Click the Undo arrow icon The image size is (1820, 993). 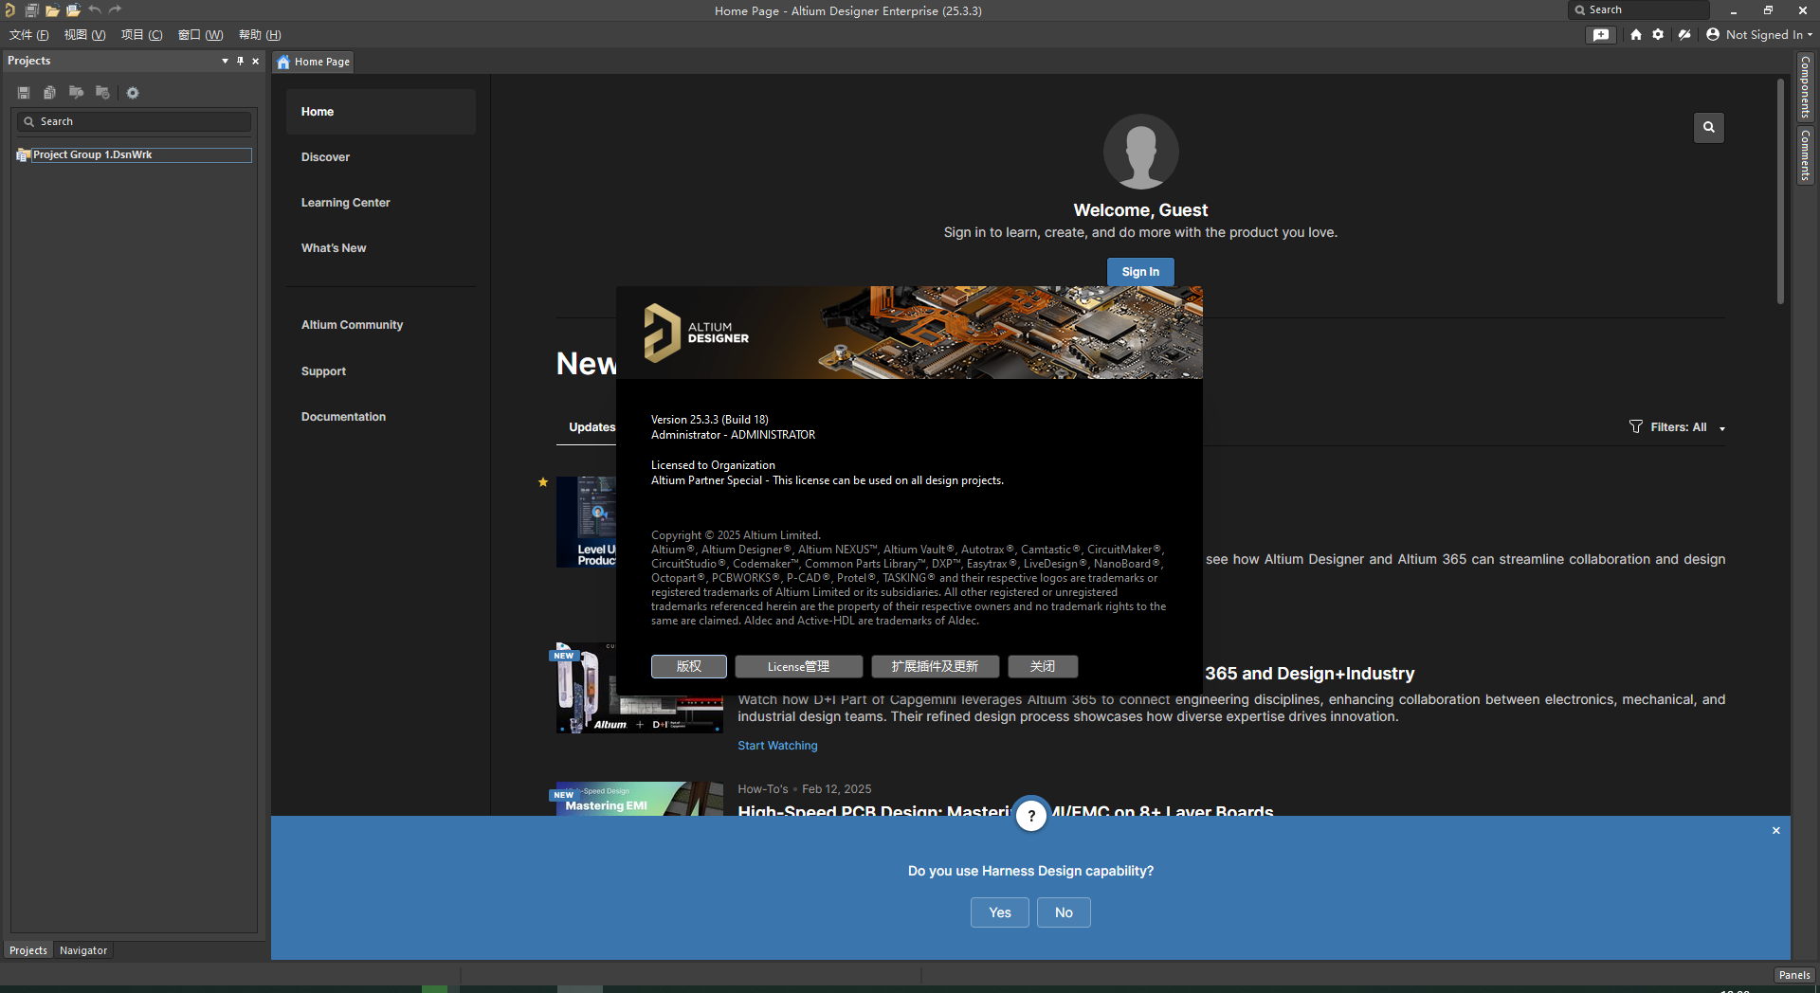tap(95, 10)
